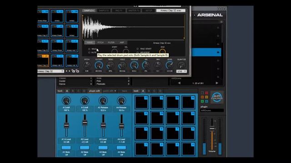291x163 pixels.
Task: Click the orange END knob
Action: coord(163,52)
